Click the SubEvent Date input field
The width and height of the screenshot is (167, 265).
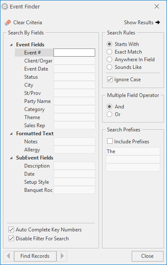pyautogui.click(x=74, y=174)
